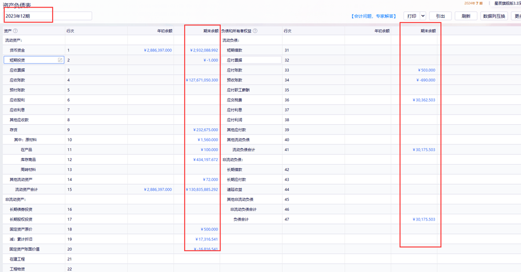This screenshot has width=521, height=272.
Task: Click 库存商品 value ¥434,197.672
Action: (206, 160)
